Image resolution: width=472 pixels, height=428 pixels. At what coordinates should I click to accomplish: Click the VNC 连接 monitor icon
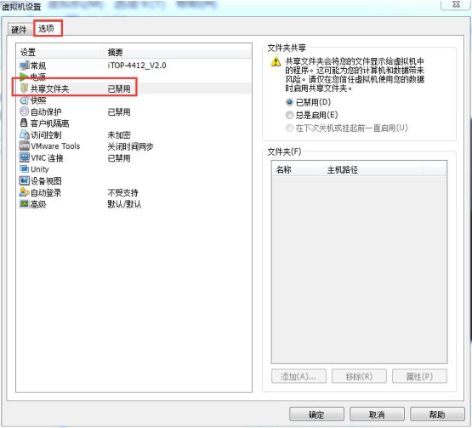pos(25,157)
